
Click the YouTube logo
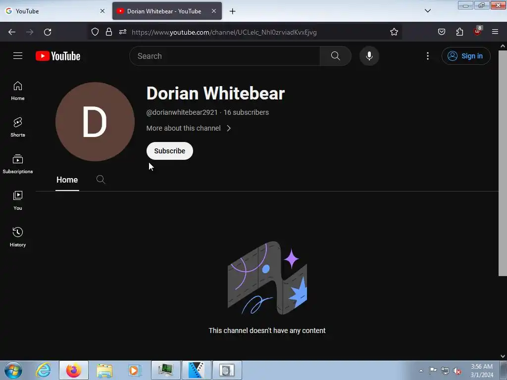[58, 56]
